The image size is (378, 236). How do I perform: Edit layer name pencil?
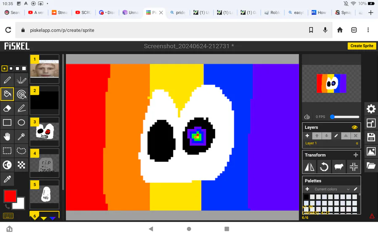tap(336, 136)
